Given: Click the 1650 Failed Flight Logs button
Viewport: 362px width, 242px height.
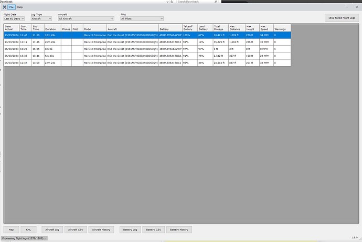Looking at the screenshot, I should point(342,18).
